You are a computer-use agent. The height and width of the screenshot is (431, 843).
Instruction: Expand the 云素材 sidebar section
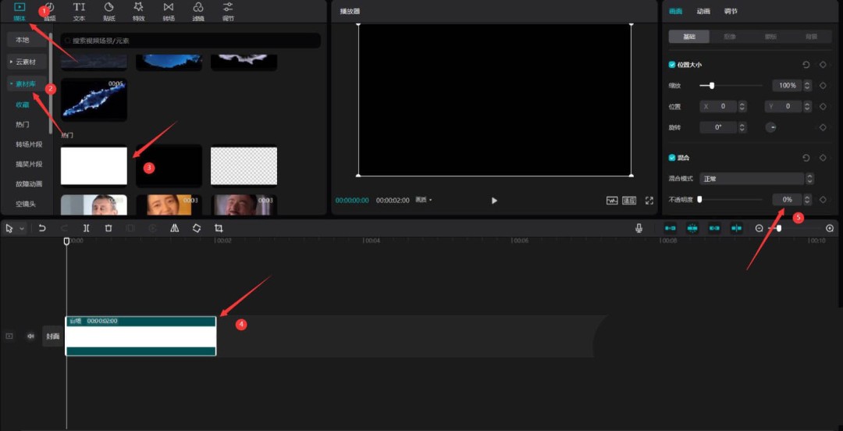pyautogui.click(x=26, y=61)
